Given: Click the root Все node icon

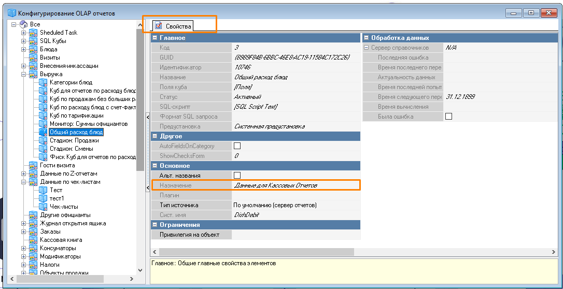Looking at the screenshot, I should coord(23,24).
